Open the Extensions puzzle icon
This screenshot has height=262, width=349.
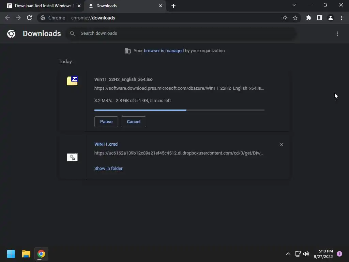[x=309, y=18]
